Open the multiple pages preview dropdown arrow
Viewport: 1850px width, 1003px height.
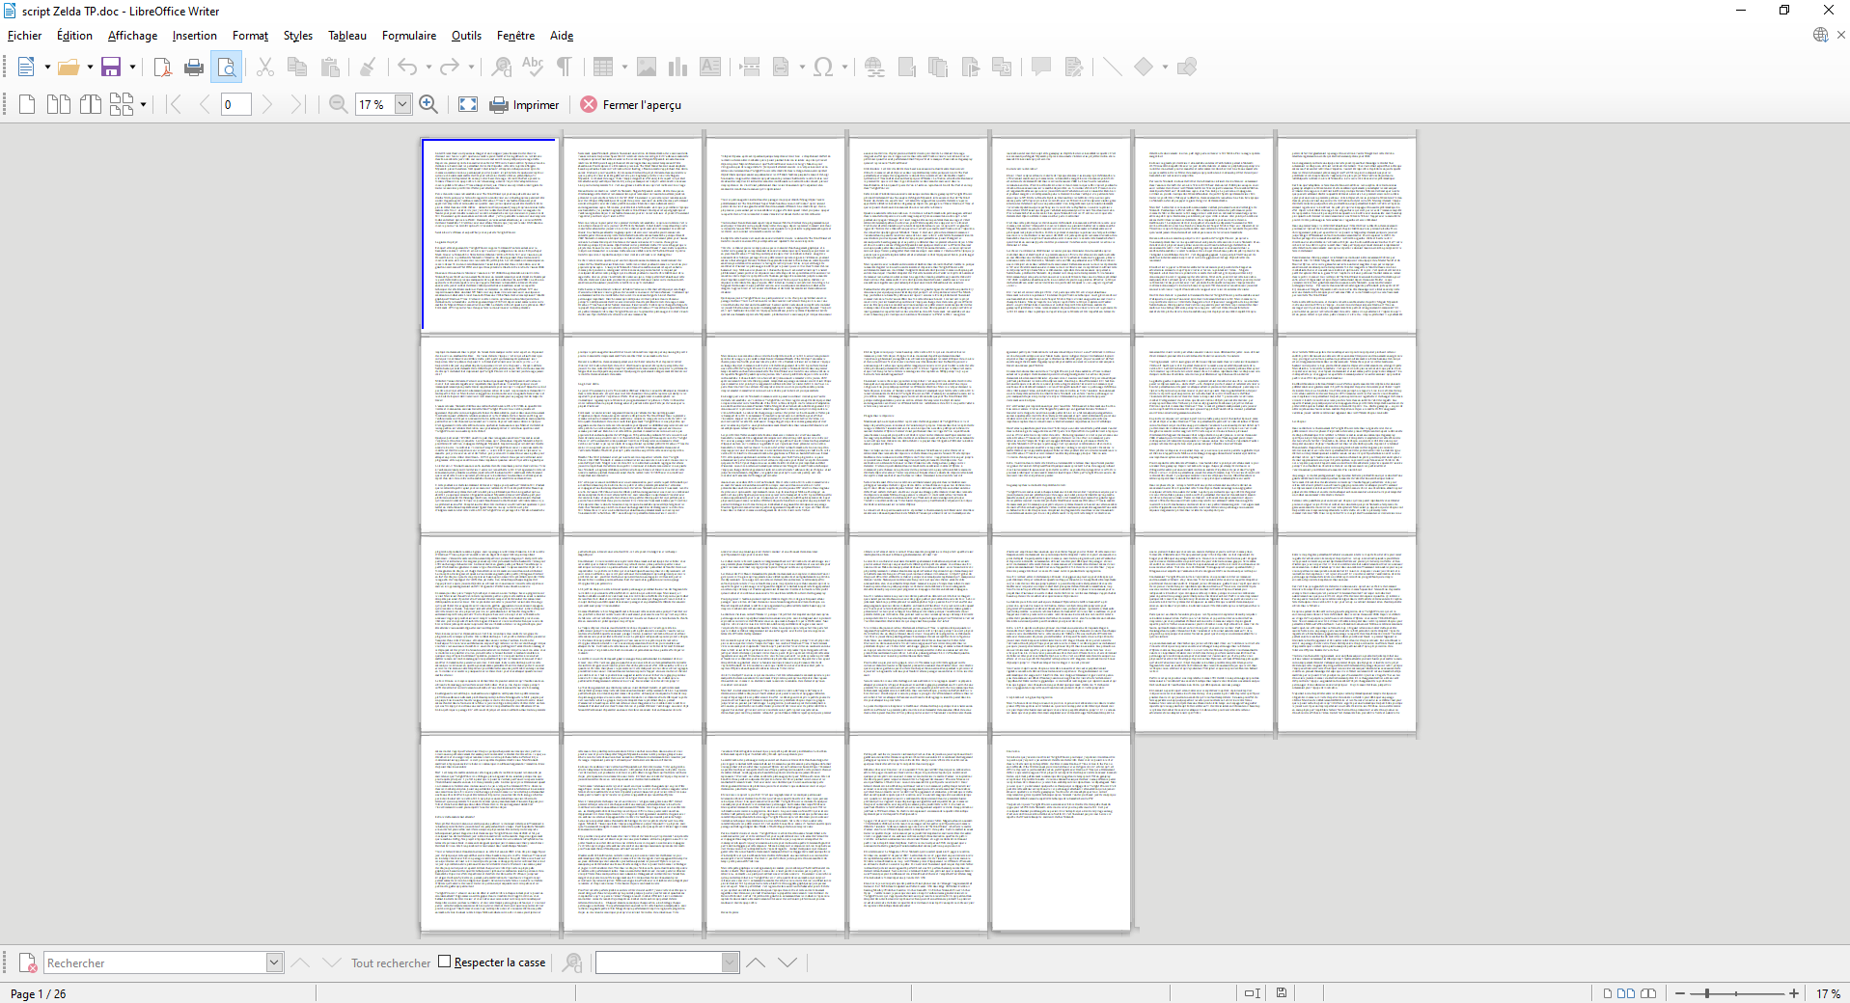click(144, 104)
